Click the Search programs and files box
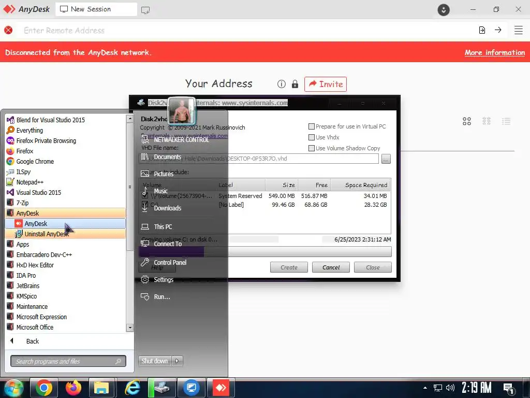Screen dimensions: 530x398 click(x=68, y=361)
